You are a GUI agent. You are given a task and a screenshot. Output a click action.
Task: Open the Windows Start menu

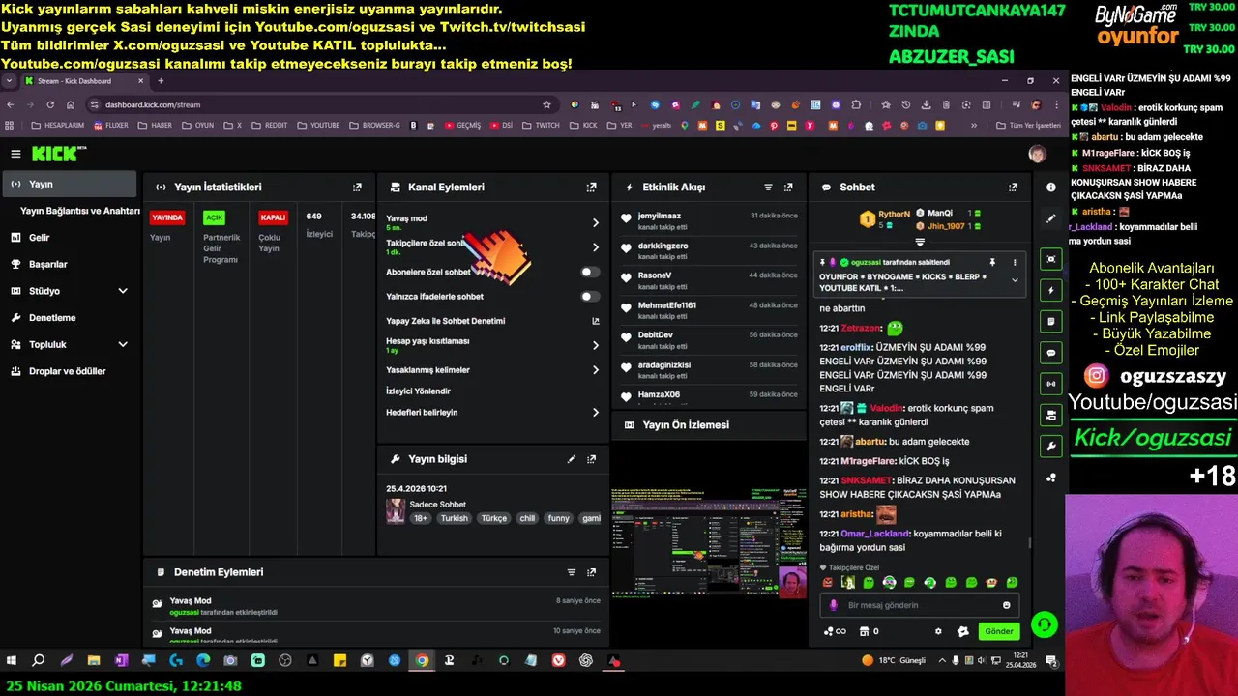click(x=12, y=661)
